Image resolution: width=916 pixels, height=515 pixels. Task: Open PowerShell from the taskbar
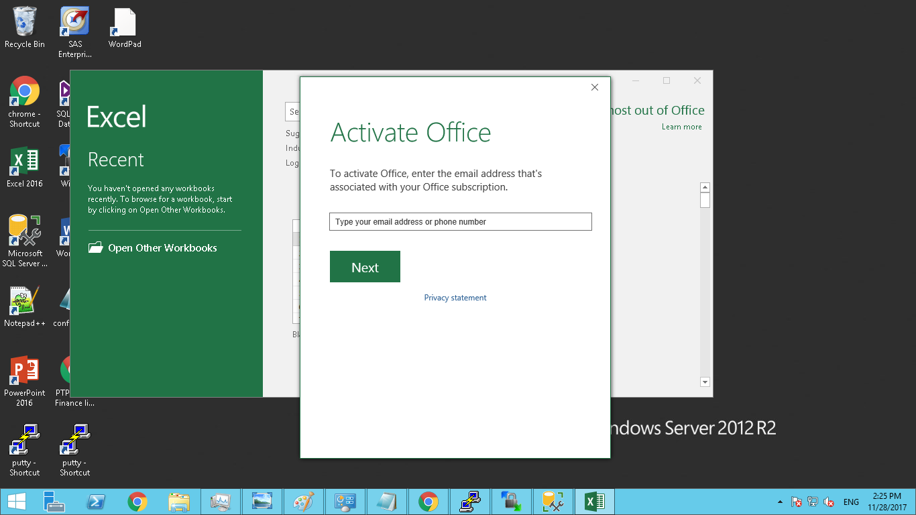tap(96, 502)
